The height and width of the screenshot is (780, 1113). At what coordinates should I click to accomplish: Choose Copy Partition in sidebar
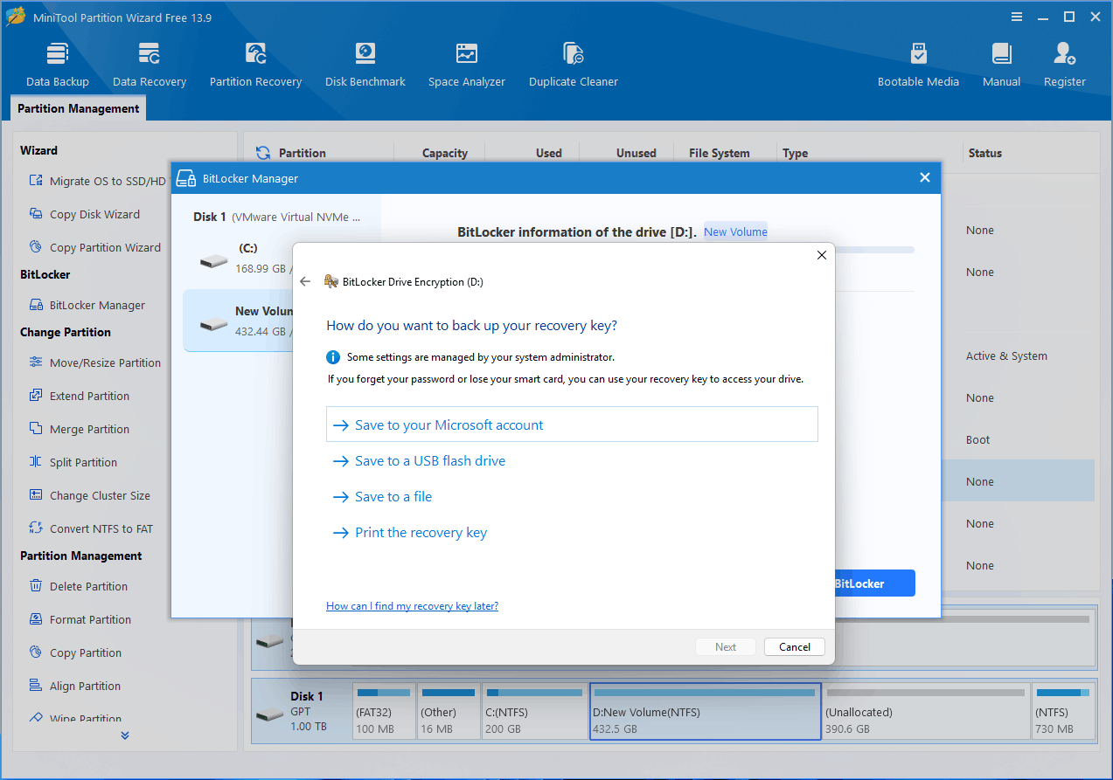(x=75, y=652)
